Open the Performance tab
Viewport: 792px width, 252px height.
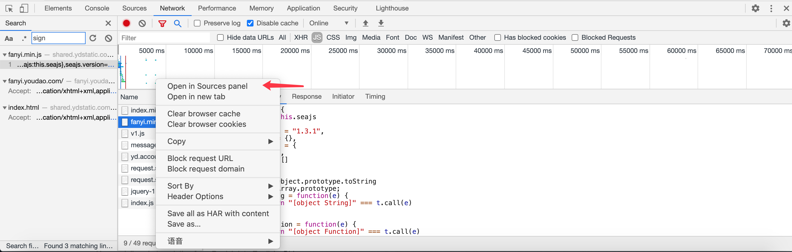[217, 8]
